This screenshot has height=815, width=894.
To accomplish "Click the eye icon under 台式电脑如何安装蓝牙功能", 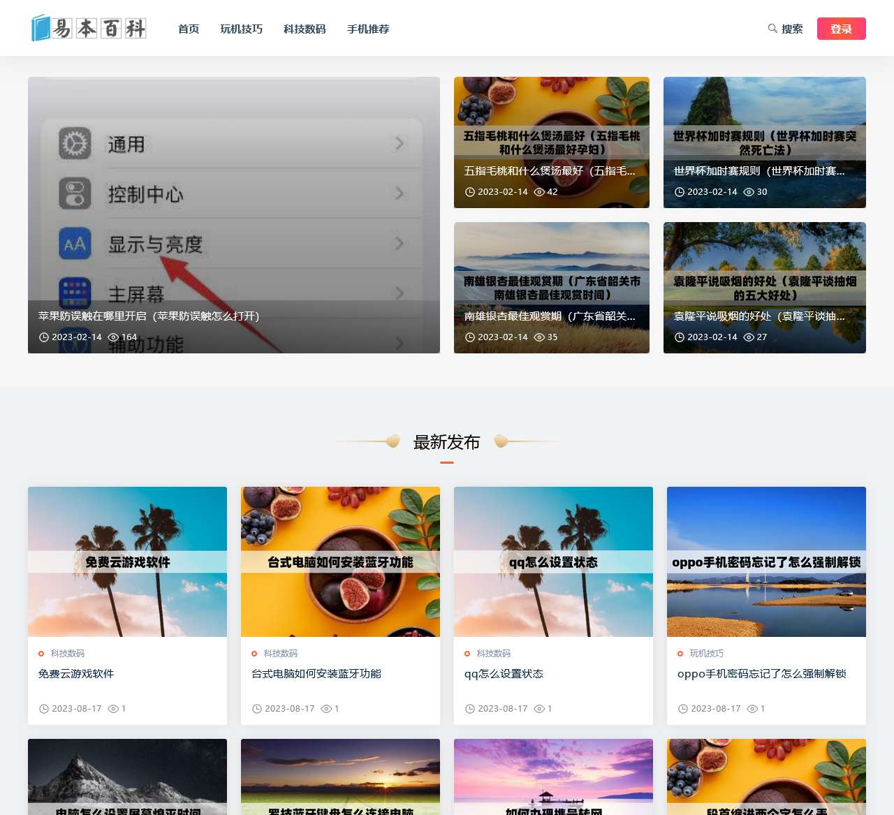I will coord(326,709).
